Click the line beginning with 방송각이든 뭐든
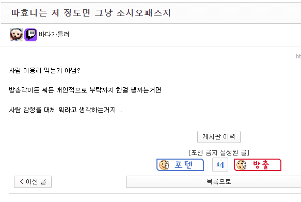This screenshot has height=202, width=301. pos(85,90)
